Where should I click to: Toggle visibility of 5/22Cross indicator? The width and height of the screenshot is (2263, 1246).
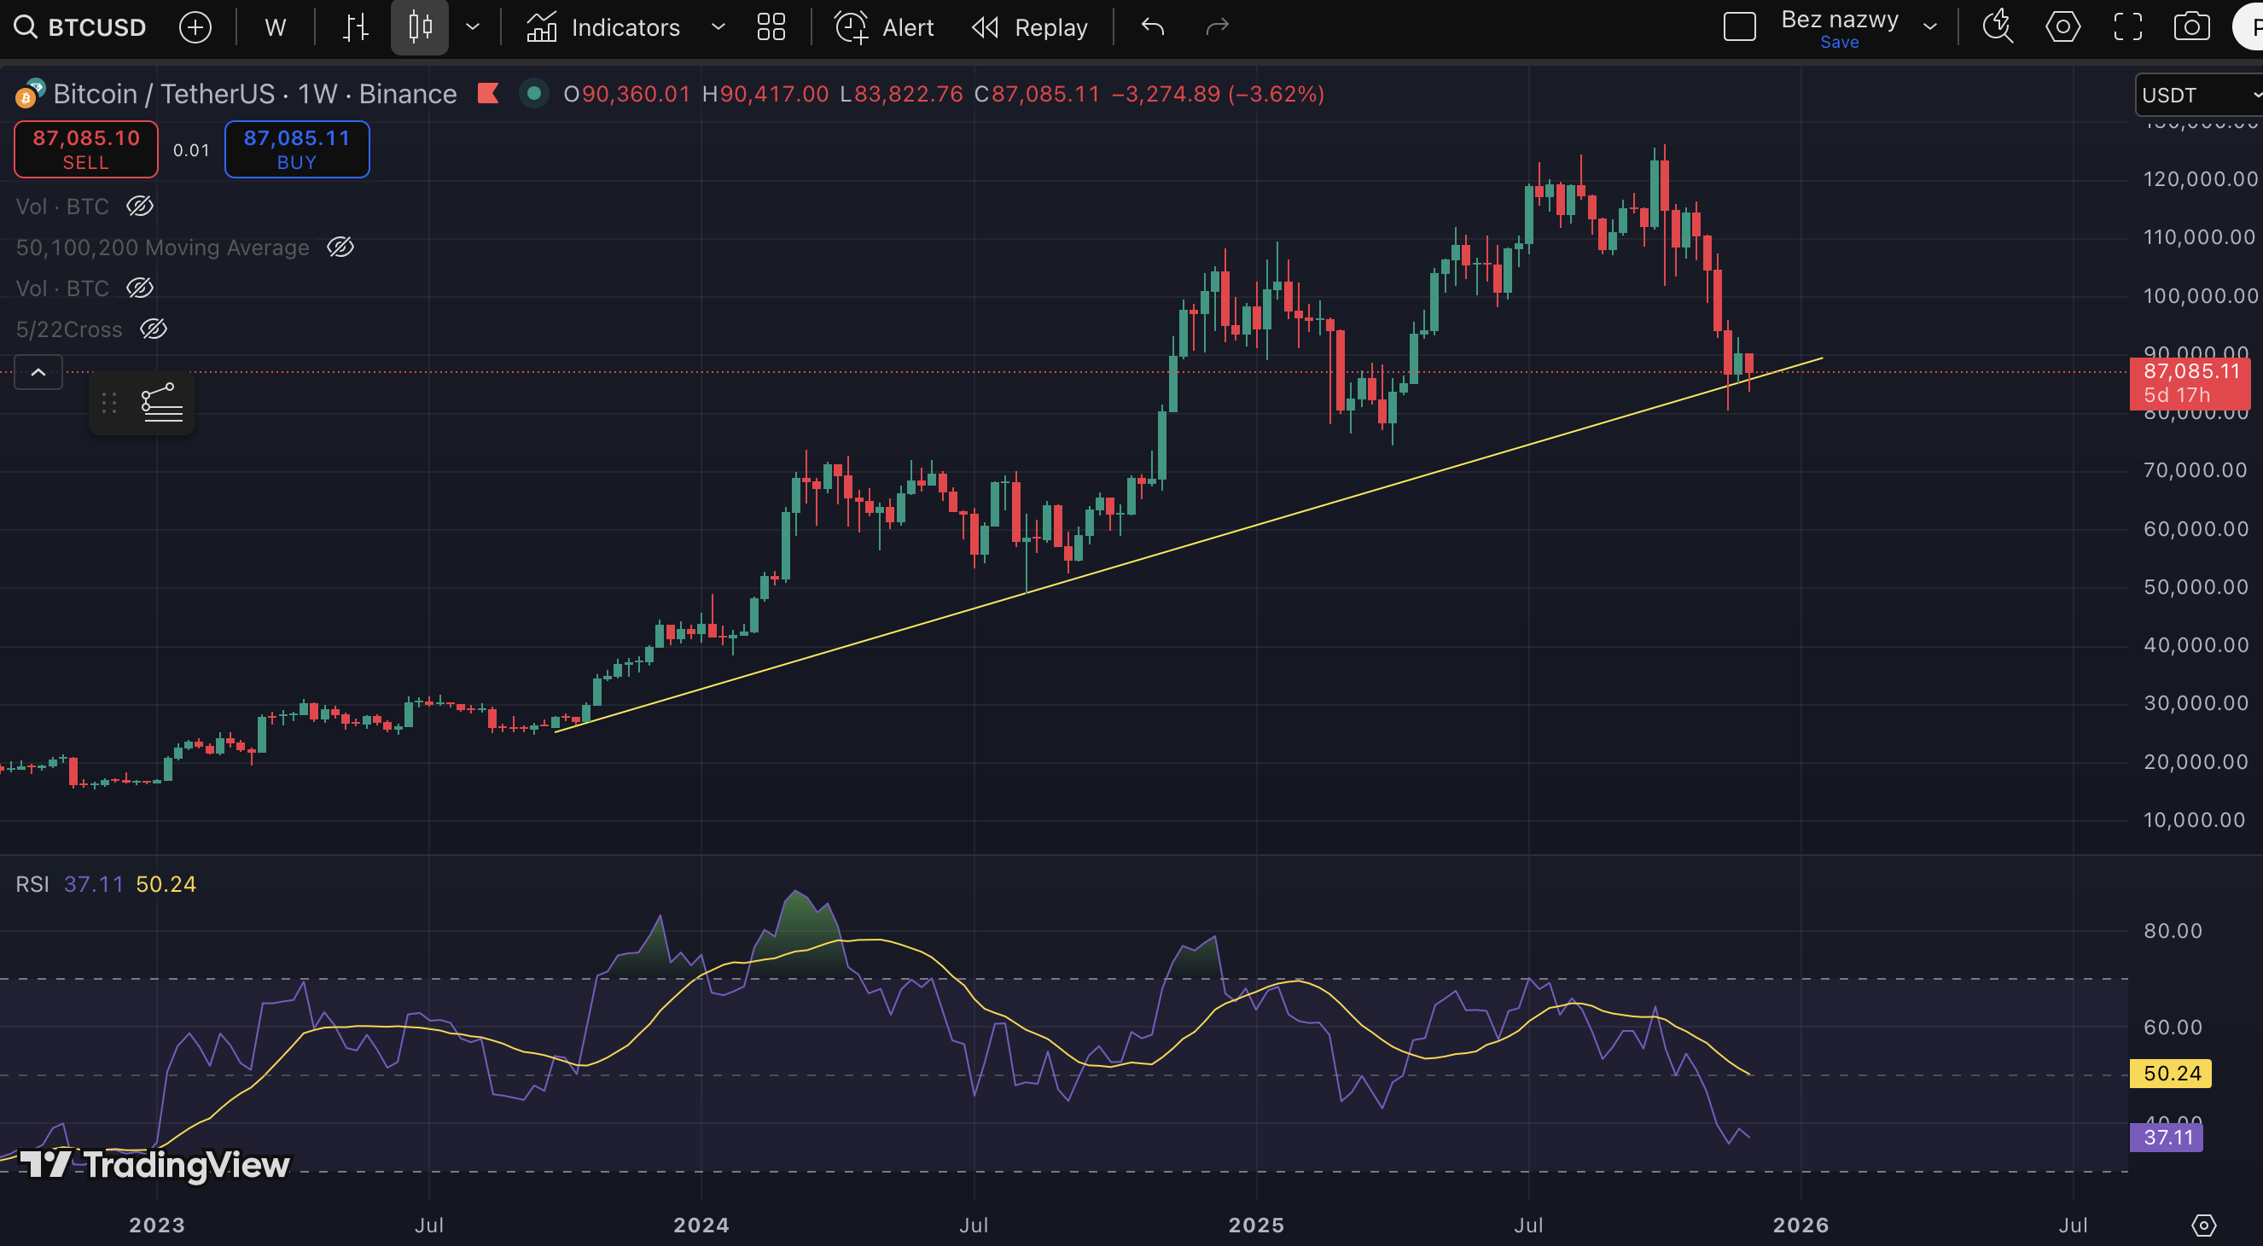click(x=154, y=329)
